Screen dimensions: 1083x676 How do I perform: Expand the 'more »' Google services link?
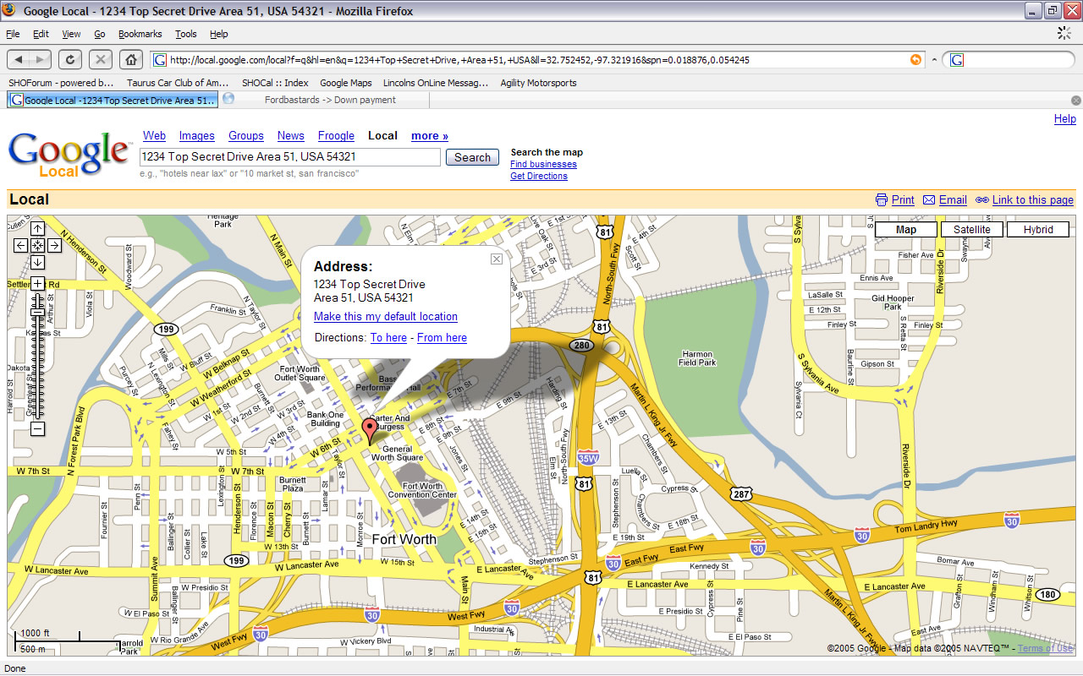(430, 136)
